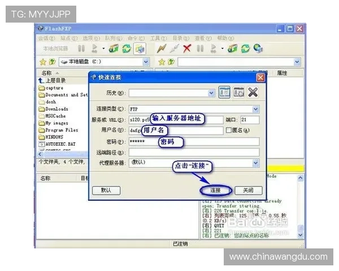Click the remote bookmarks star icon

(162, 62)
